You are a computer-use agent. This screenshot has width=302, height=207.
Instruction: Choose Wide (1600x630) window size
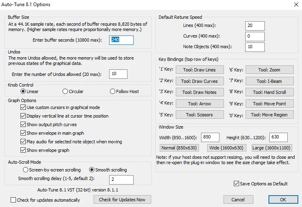coord(226,148)
